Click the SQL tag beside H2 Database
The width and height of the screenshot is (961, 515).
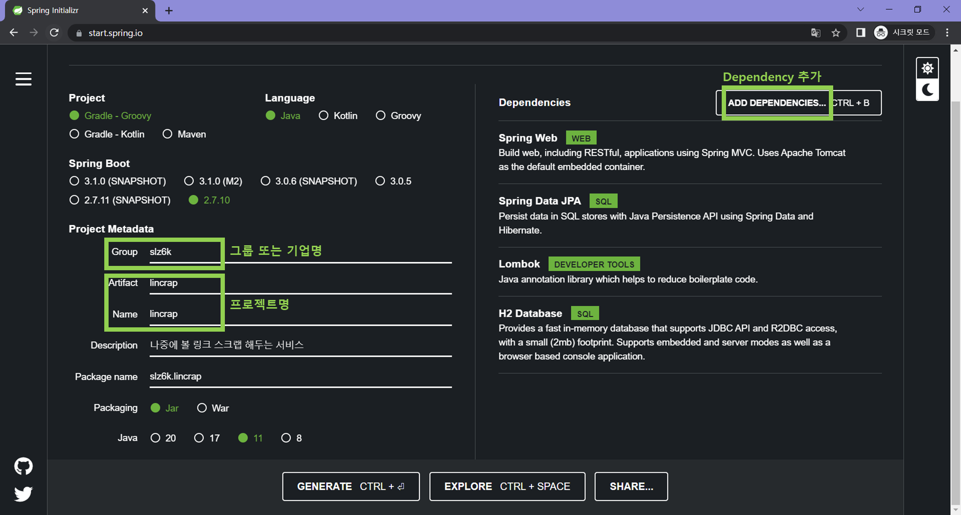pos(585,314)
